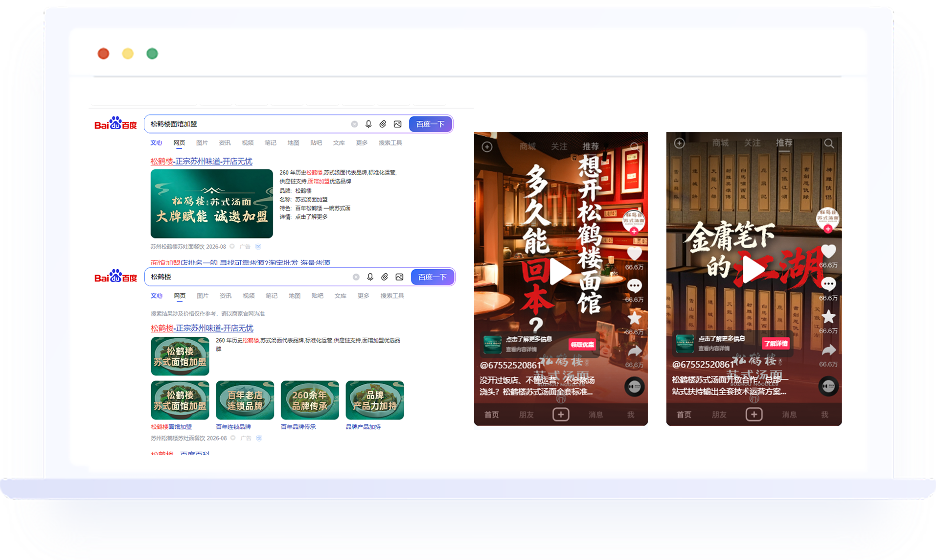Click the 了解详情 button on right video
The image size is (936, 560).
[x=776, y=344]
